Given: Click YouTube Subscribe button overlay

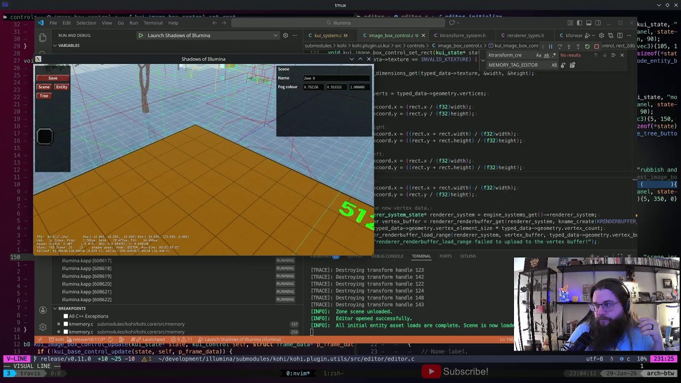Looking at the screenshot, I should pyautogui.click(x=455, y=371).
